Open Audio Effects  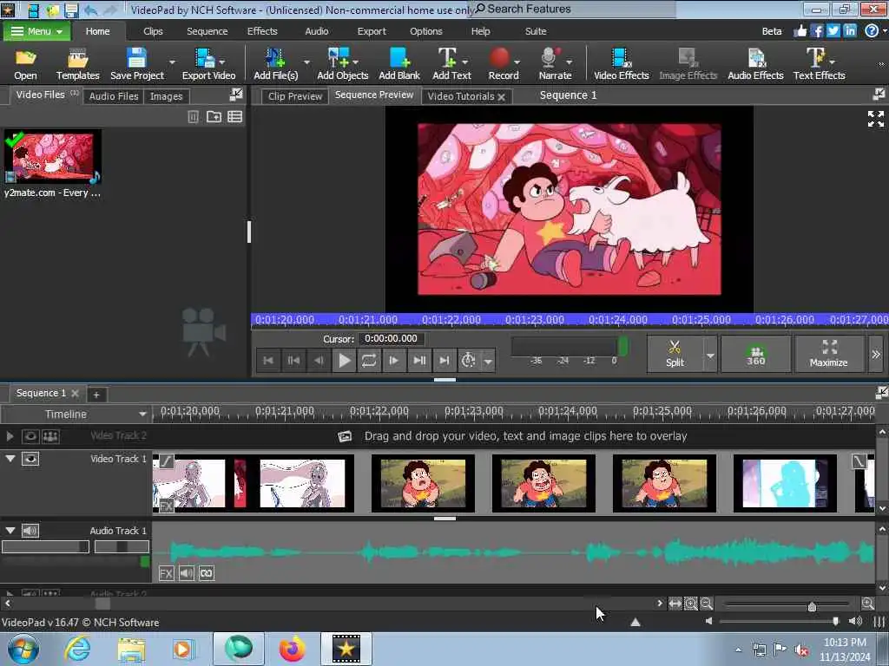tap(755, 64)
